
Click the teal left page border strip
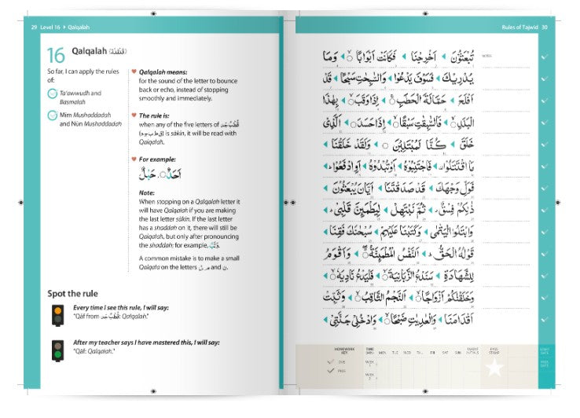pos(25,204)
